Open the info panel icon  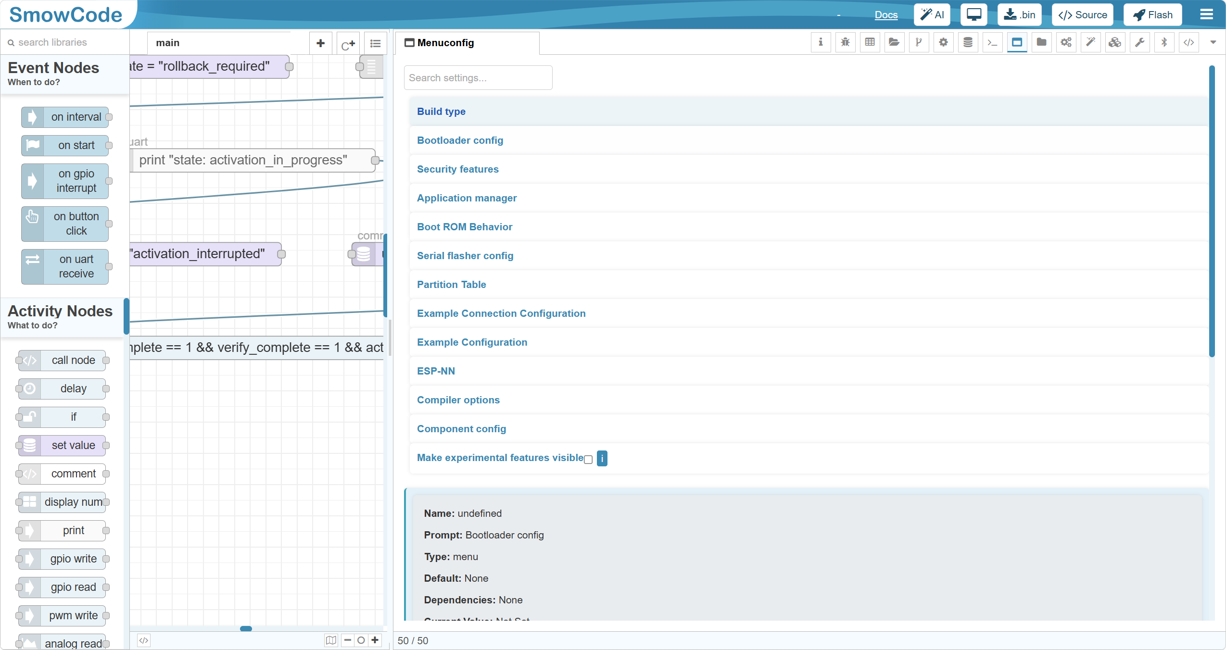coord(821,42)
